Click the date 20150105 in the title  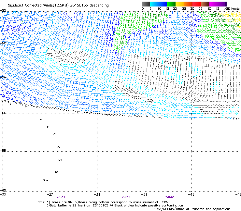tap(79, 5)
